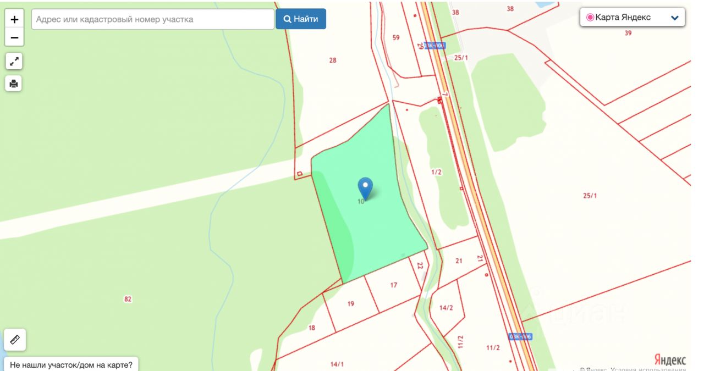Viewport: 704px width, 371px height.
Task: Click the print map icon
Action: pyautogui.click(x=14, y=84)
